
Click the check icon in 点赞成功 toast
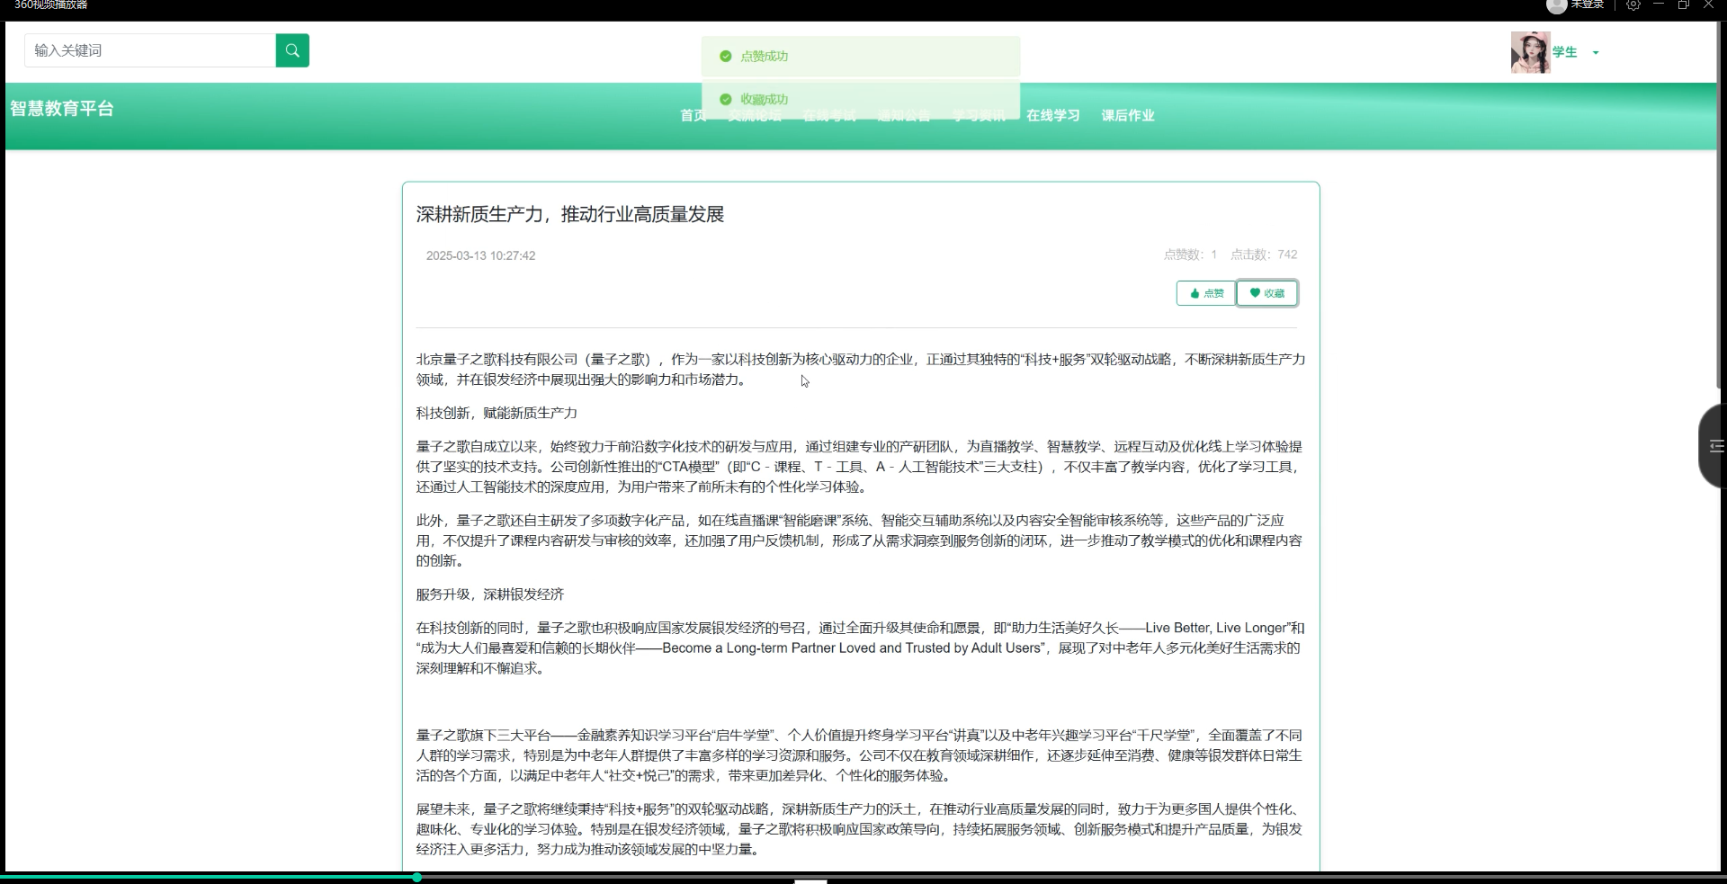726,56
